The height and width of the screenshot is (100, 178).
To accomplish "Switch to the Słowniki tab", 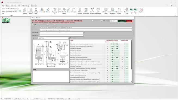I will click(14, 6).
